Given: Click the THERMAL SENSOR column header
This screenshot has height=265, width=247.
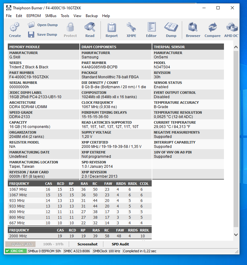Looking at the screenshot, I should (188, 47).
